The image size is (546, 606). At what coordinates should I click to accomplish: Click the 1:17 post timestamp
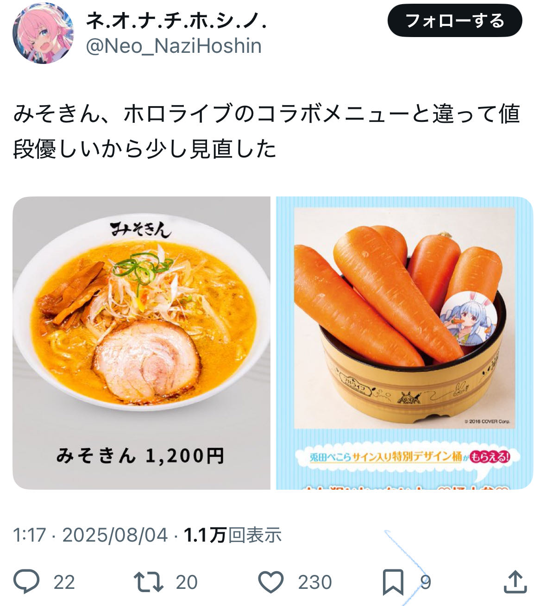30,535
